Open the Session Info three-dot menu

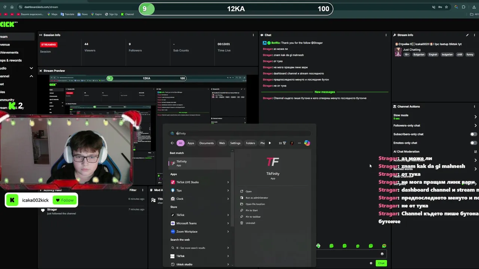(253, 35)
